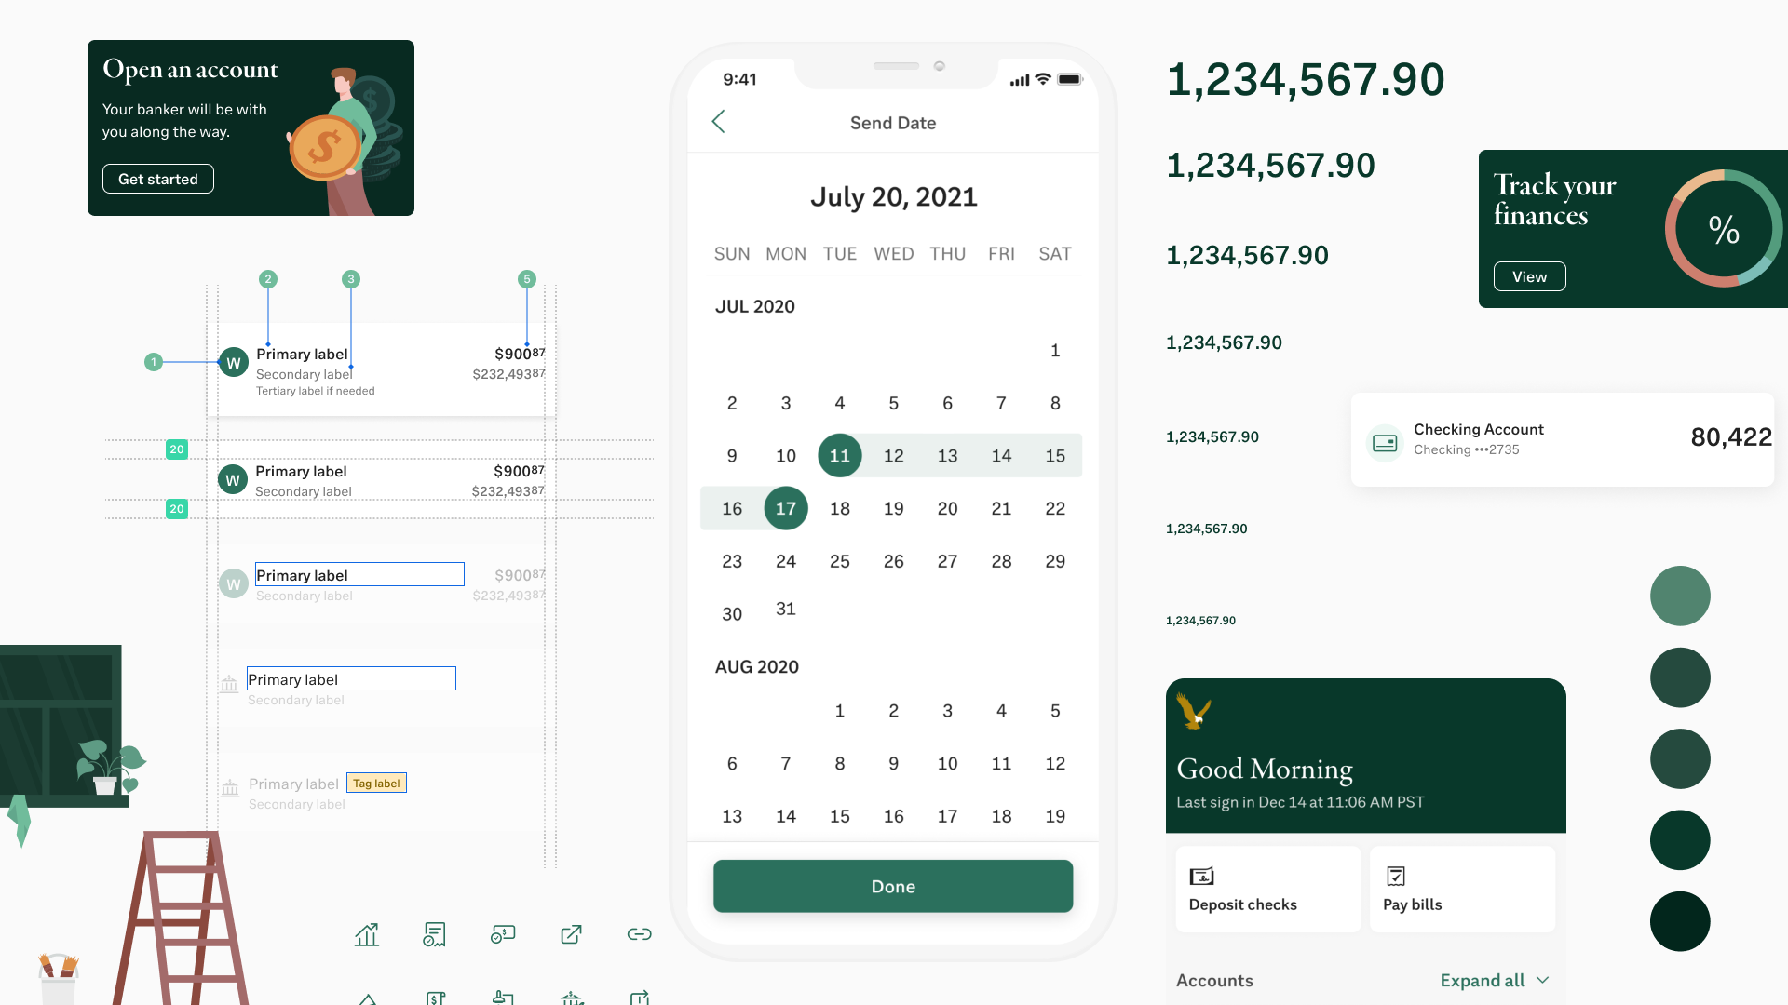
Task: Click the growth bar chart icon
Action: 367,934
